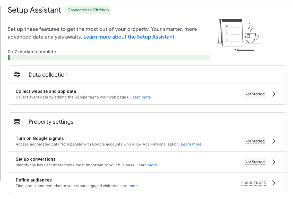Expand Define audiences chevron
The height and width of the screenshot is (199, 293).
click(274, 183)
